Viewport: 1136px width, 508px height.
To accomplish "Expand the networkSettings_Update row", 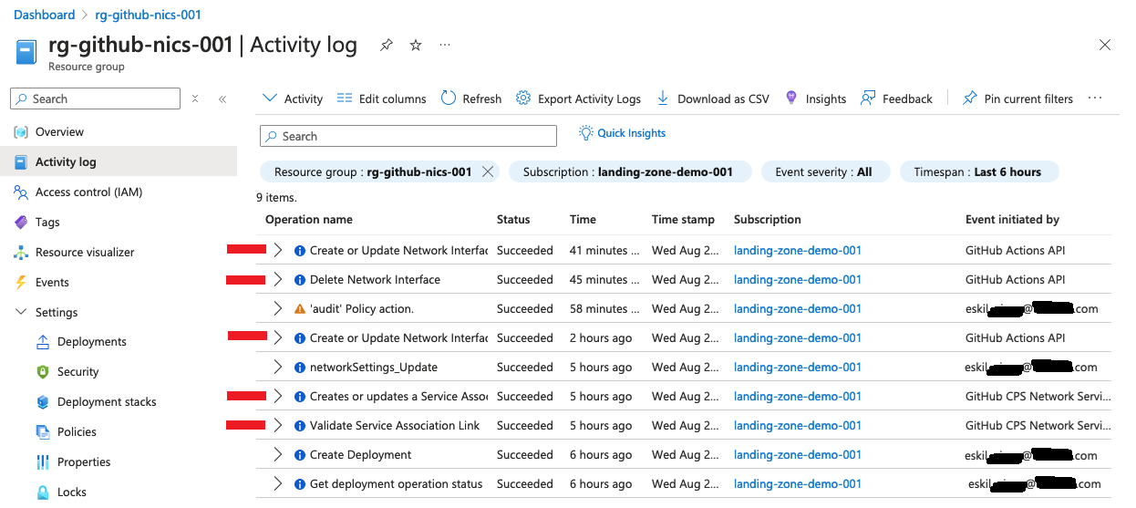I will tap(278, 368).
